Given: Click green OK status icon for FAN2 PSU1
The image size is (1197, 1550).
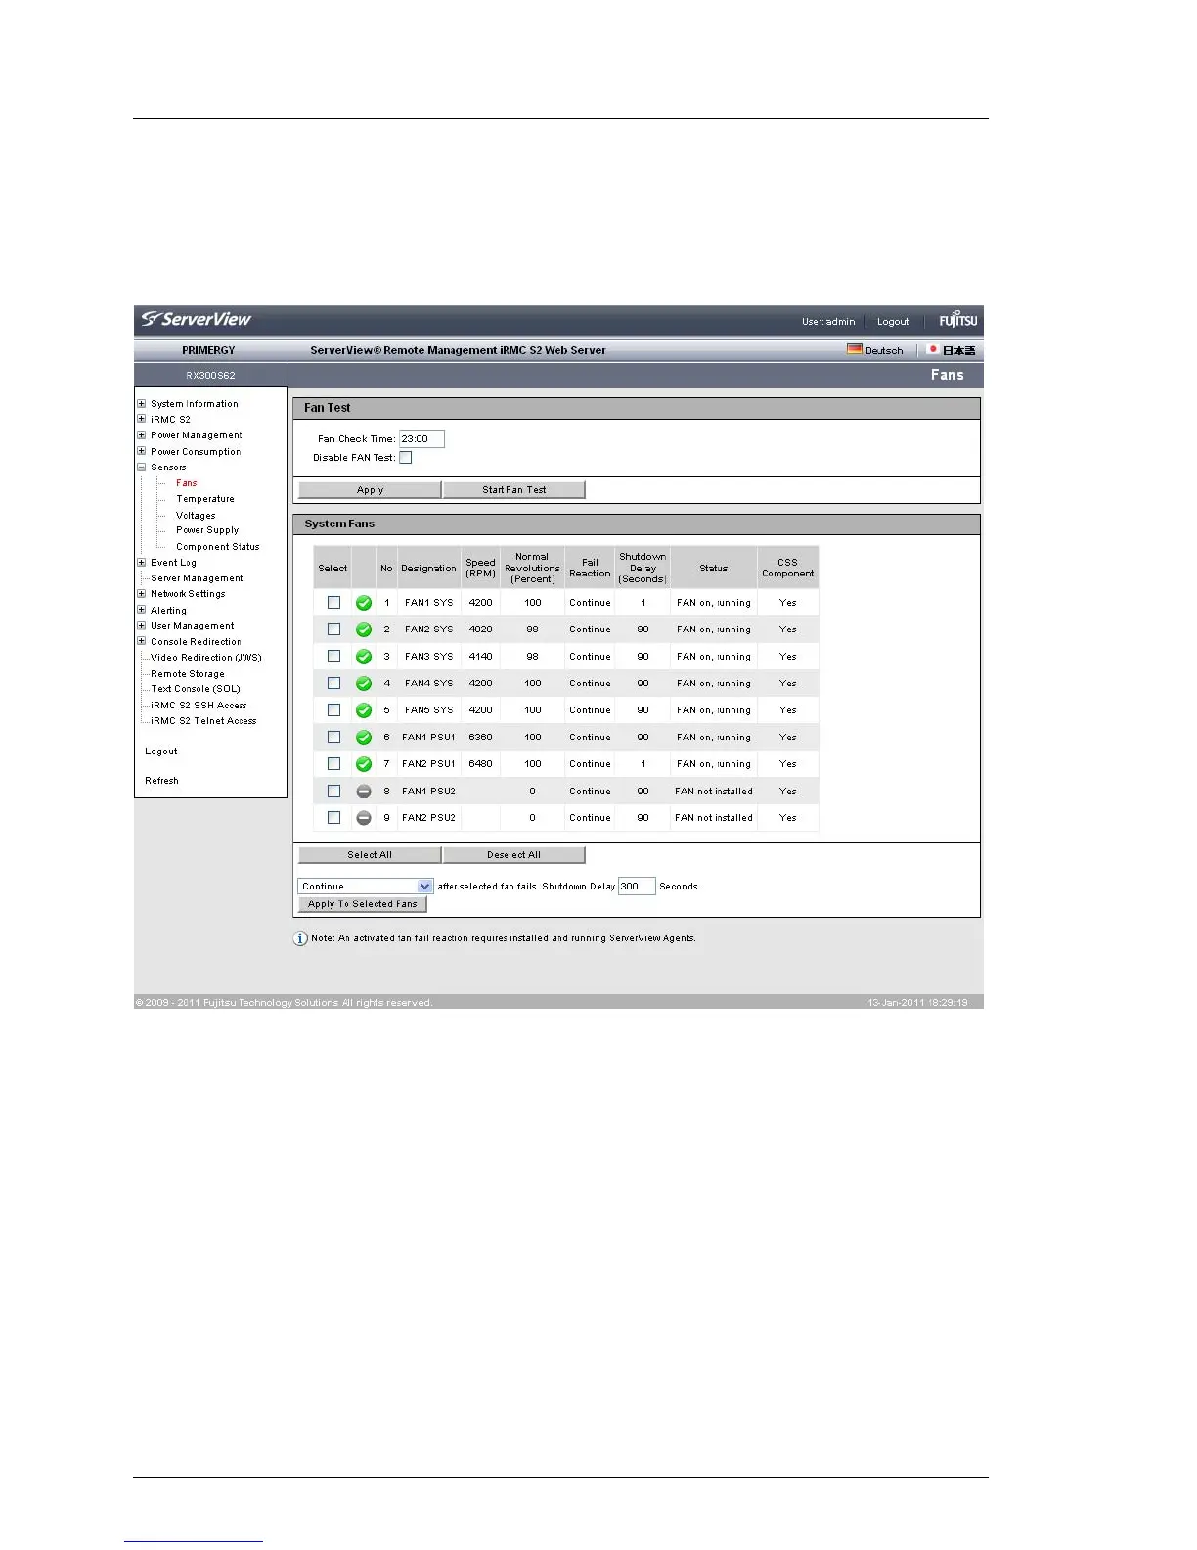Looking at the screenshot, I should (x=364, y=764).
